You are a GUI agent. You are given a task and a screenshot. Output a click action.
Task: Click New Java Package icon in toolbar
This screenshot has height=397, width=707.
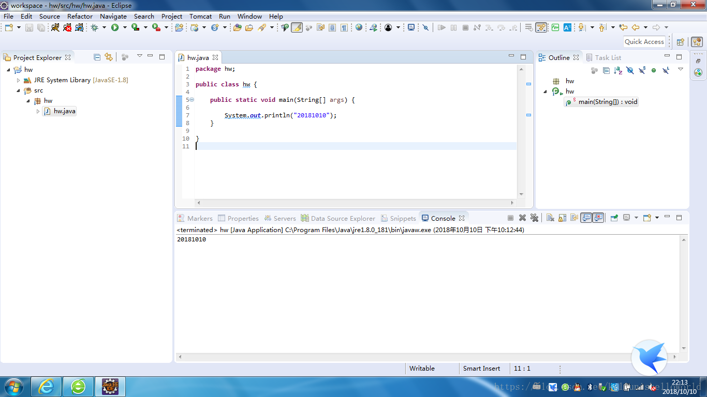(179, 27)
